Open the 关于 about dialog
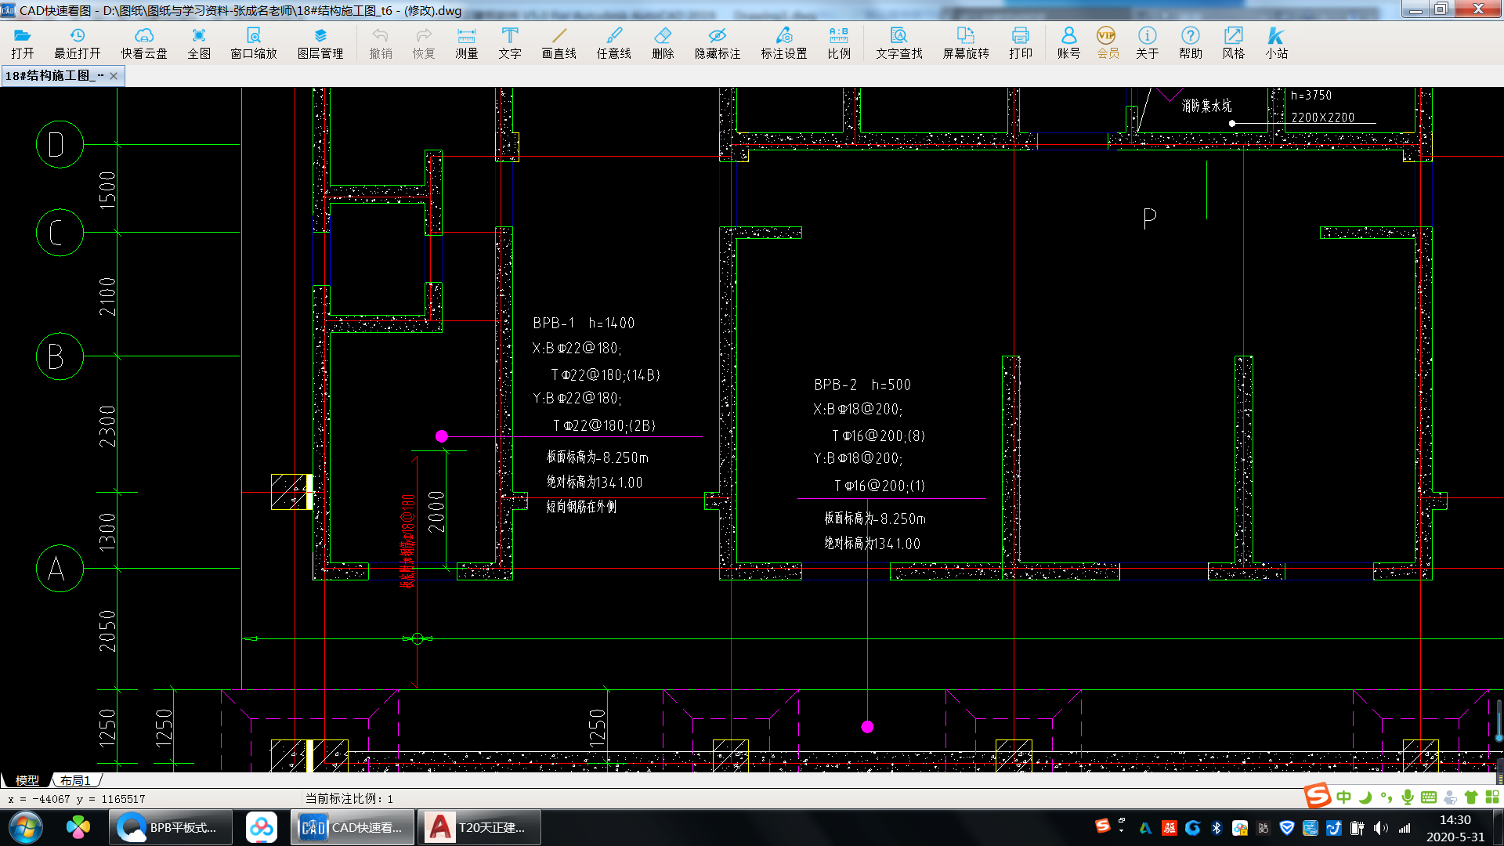The height and width of the screenshot is (846, 1504). tap(1148, 43)
